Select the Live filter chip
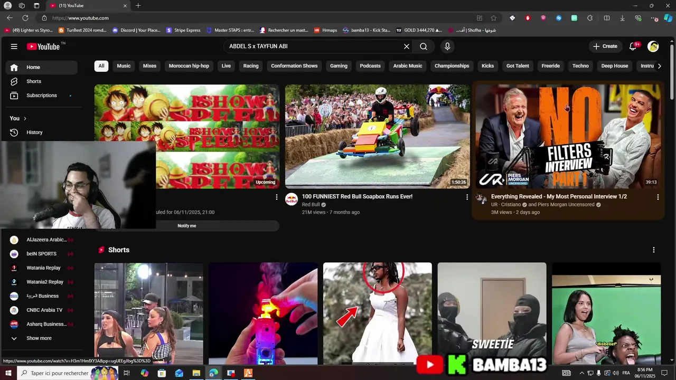Image resolution: width=676 pixels, height=380 pixels. (x=226, y=66)
